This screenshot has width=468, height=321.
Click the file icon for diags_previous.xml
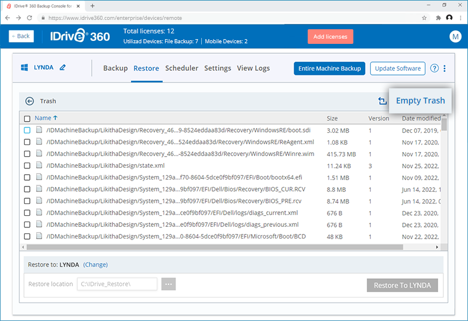point(39,224)
